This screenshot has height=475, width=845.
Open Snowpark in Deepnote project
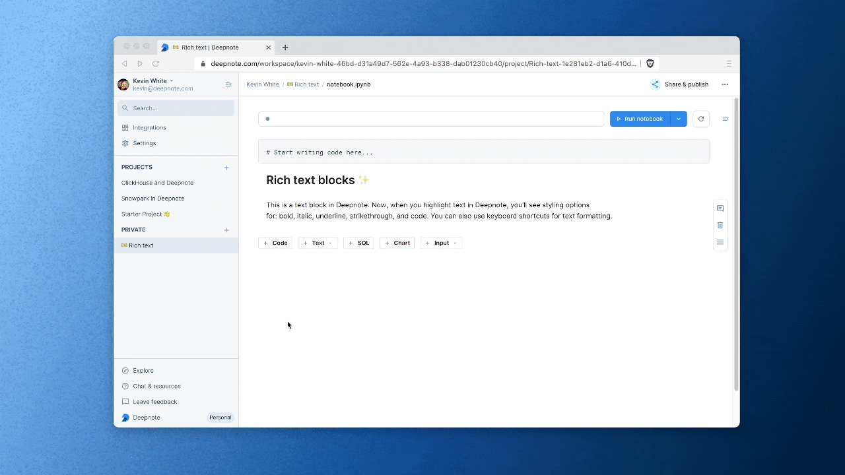pyautogui.click(x=152, y=199)
